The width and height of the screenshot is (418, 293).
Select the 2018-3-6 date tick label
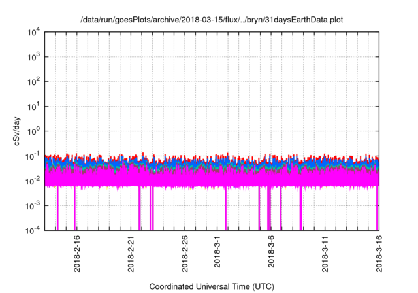coord(271,251)
